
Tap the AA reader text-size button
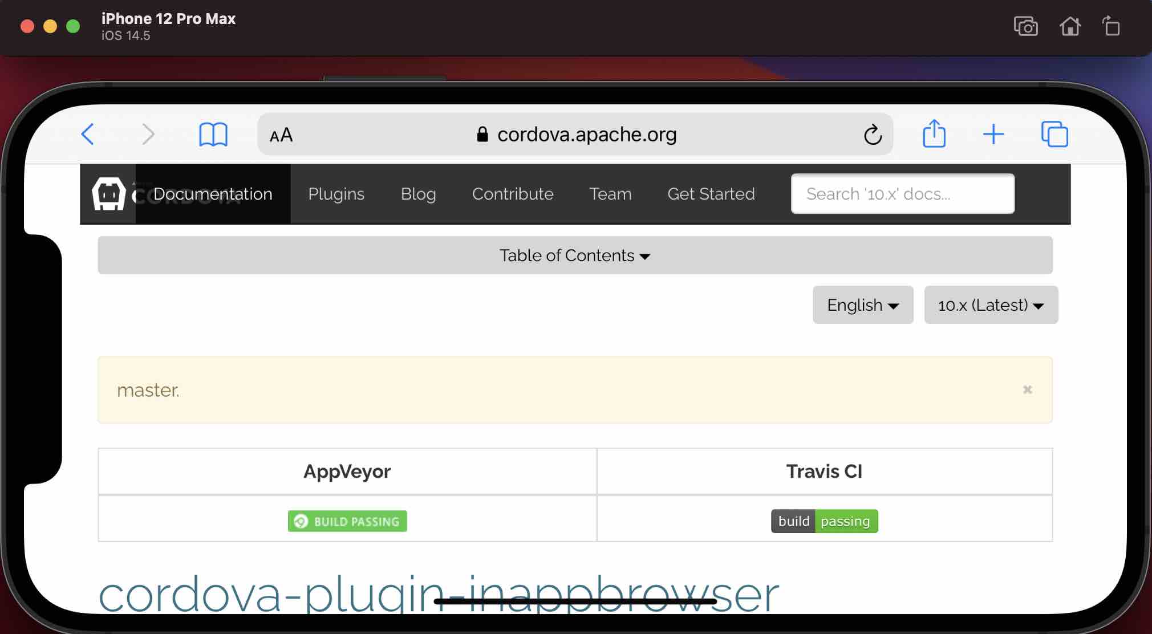click(x=281, y=135)
